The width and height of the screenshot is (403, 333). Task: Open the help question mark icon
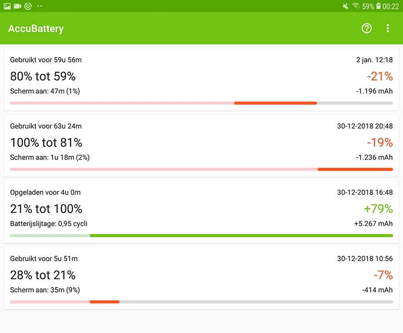[x=367, y=28]
